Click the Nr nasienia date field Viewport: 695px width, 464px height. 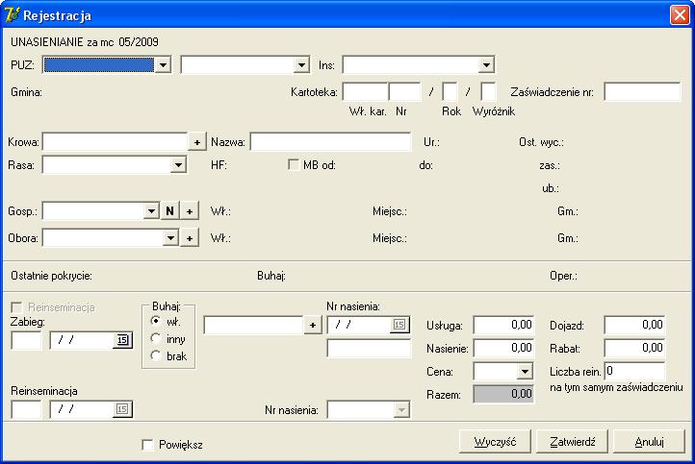(x=359, y=325)
